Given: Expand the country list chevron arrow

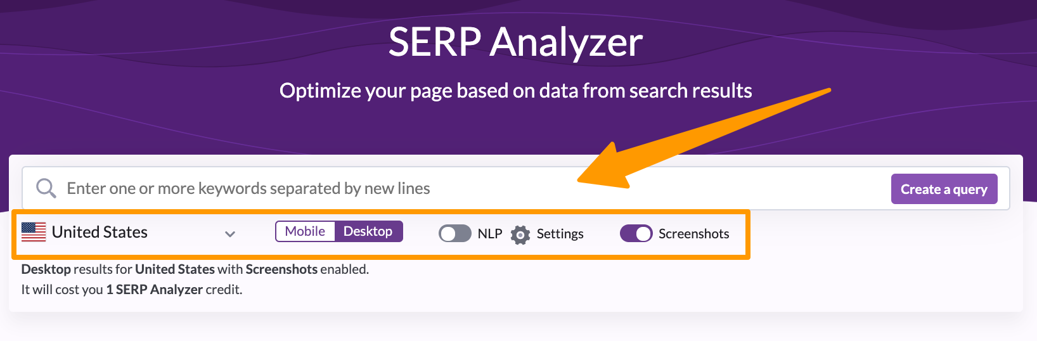Looking at the screenshot, I should pos(230,234).
